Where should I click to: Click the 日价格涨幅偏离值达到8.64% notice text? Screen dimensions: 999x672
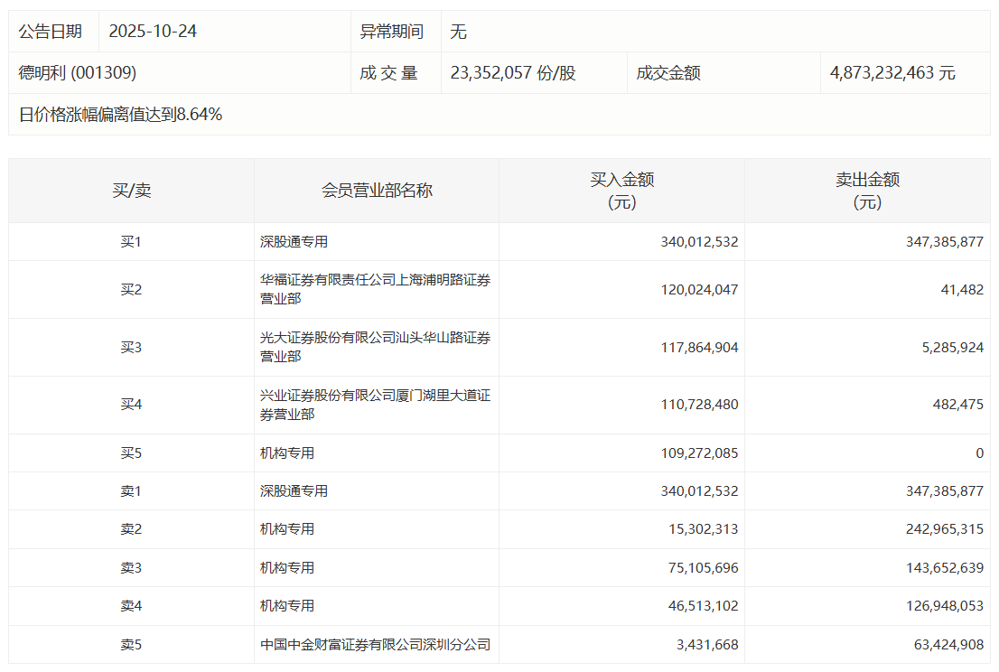pyautogui.click(x=120, y=115)
